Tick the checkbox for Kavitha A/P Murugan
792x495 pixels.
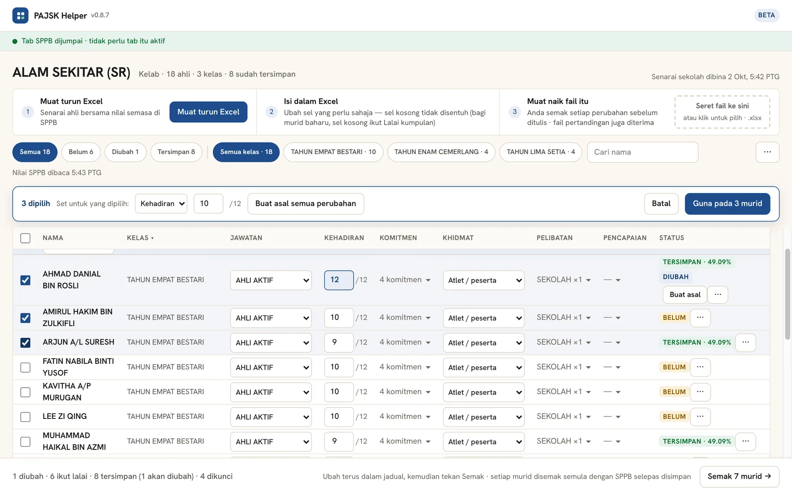[x=26, y=392]
